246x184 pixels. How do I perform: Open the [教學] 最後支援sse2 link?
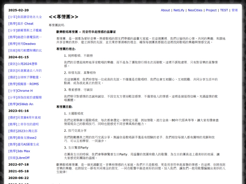pyautogui.click(x=22, y=138)
